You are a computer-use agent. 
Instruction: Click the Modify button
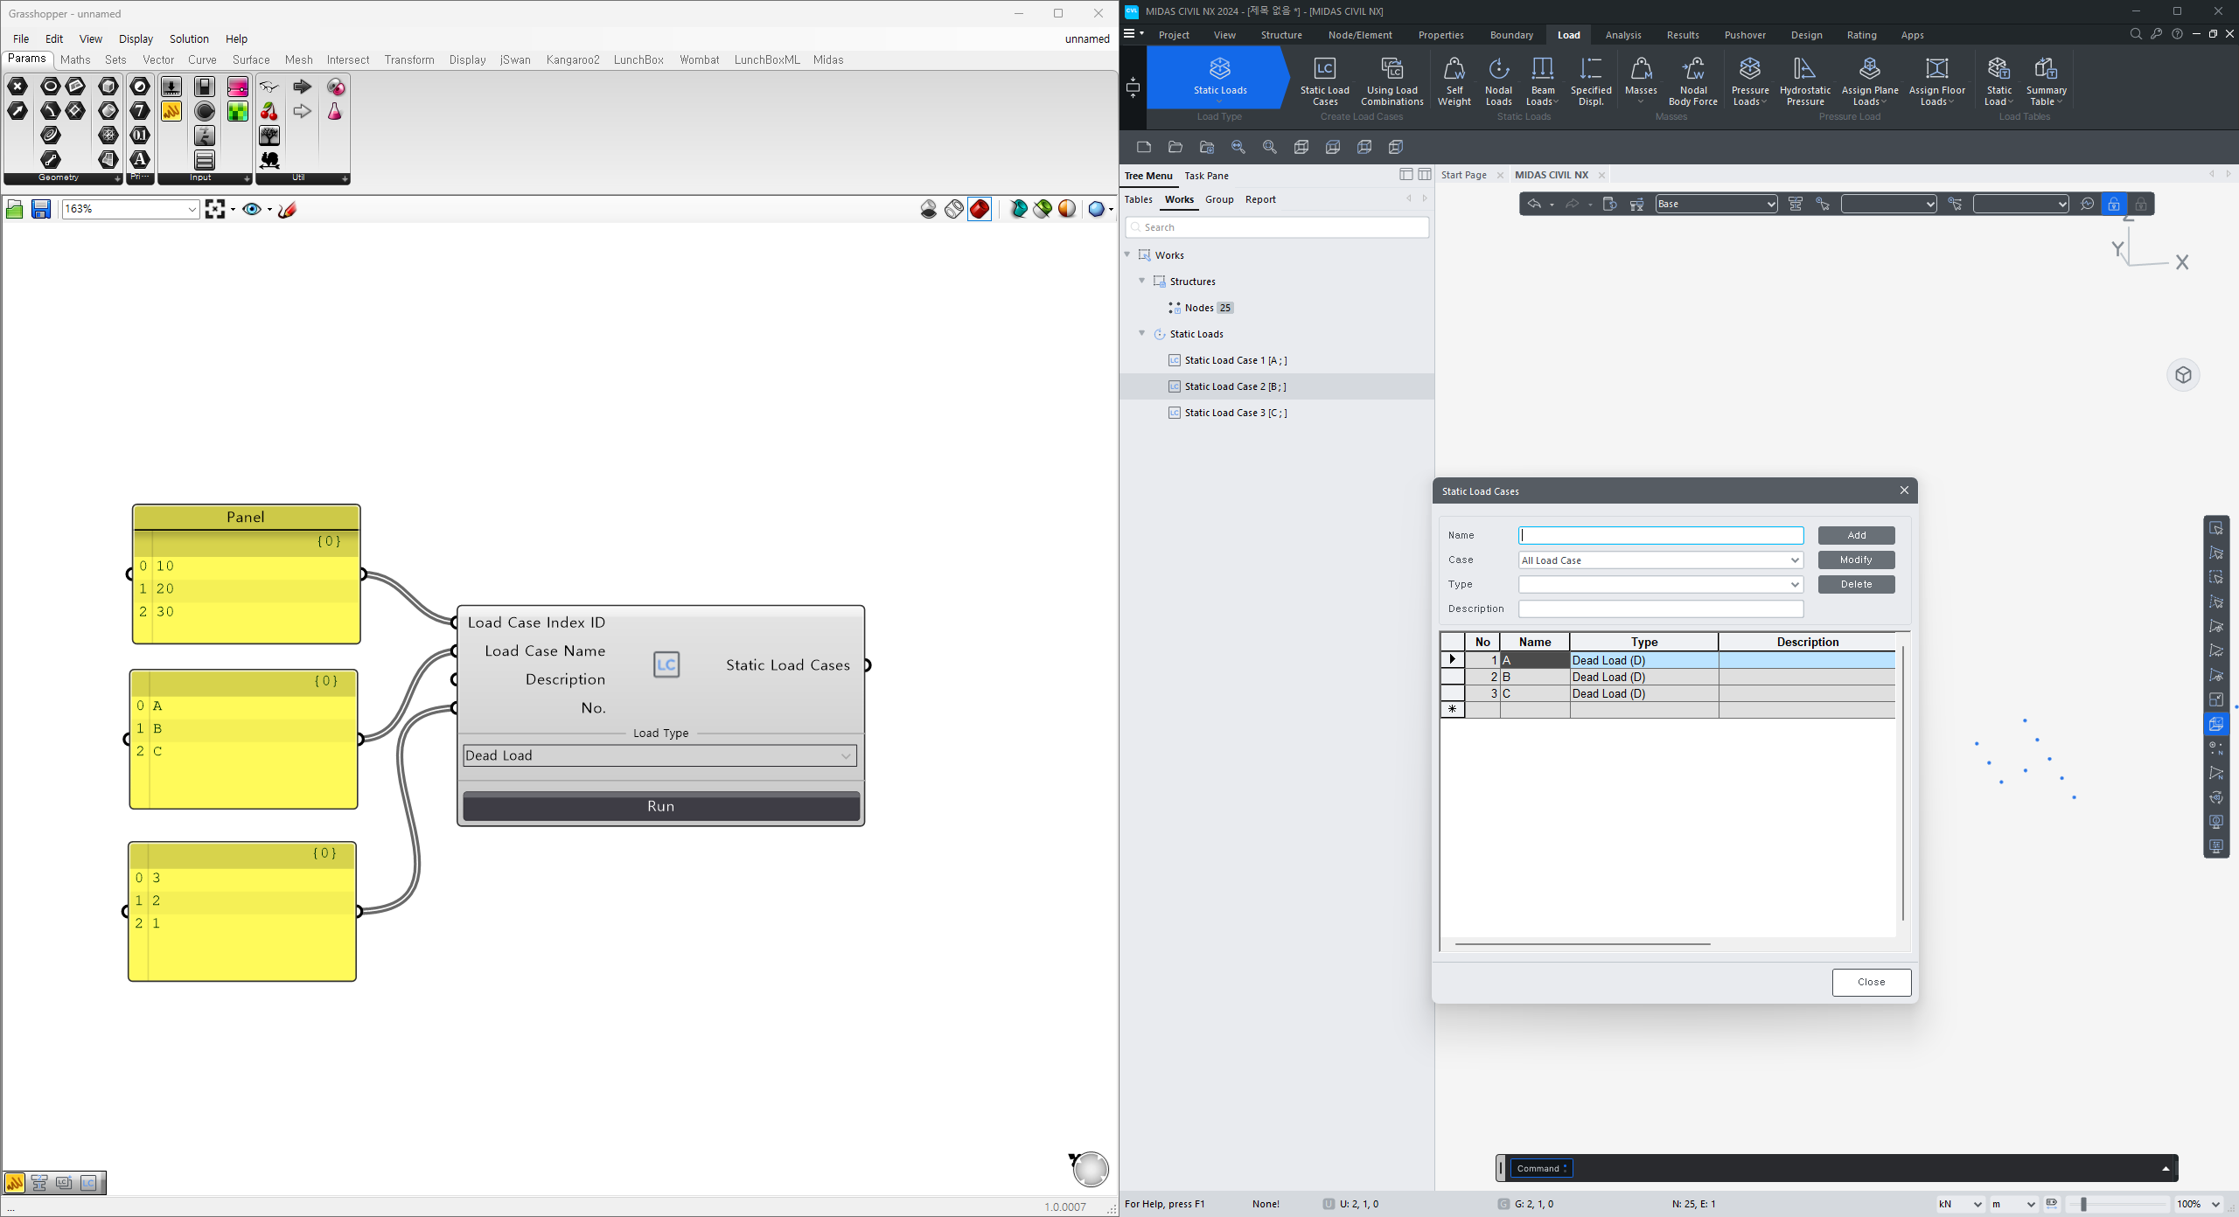[1856, 560]
